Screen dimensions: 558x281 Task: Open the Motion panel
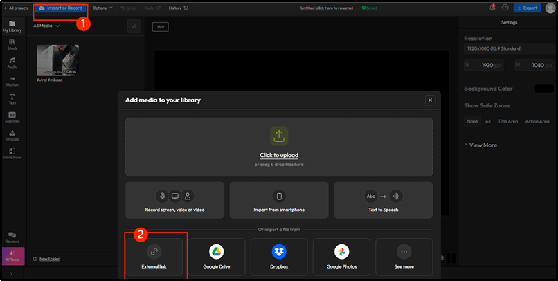[x=12, y=81]
